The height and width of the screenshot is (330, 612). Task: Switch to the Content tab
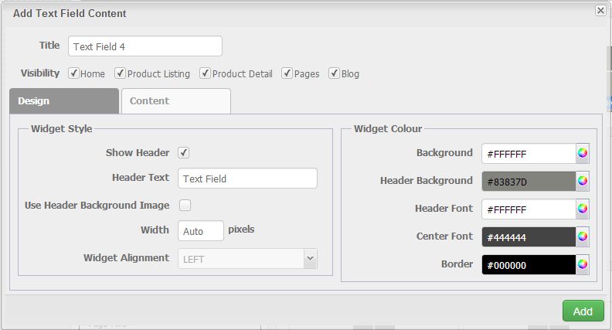click(176, 101)
